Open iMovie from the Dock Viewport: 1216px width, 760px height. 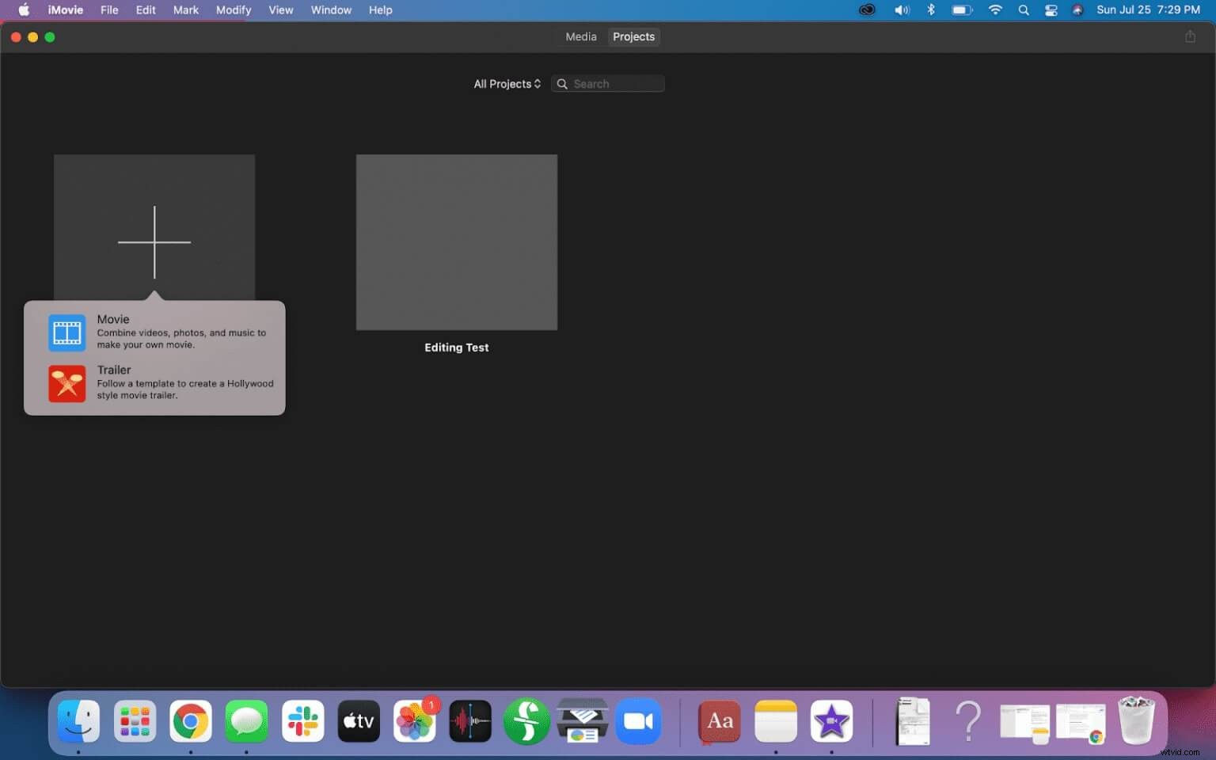[x=832, y=721]
